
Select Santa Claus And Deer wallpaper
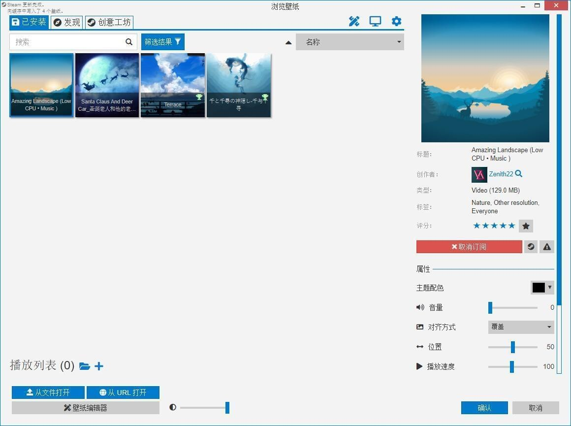coord(107,85)
